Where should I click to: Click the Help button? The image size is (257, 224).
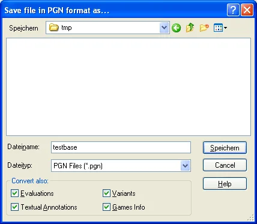tap(225, 184)
